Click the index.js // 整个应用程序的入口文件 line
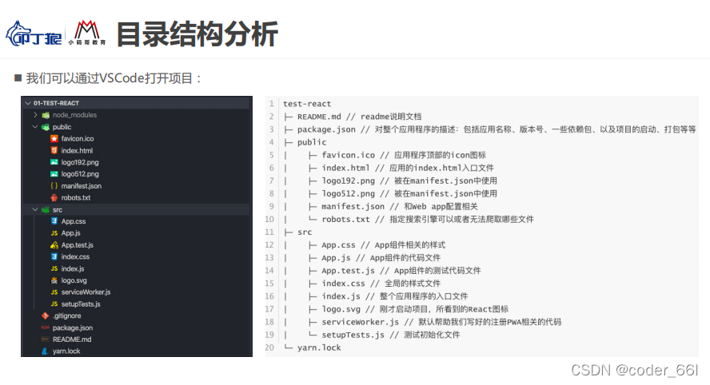710x385 pixels. coord(394,296)
